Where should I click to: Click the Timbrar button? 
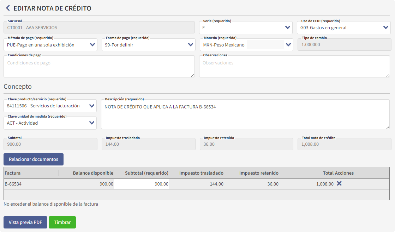point(62,222)
